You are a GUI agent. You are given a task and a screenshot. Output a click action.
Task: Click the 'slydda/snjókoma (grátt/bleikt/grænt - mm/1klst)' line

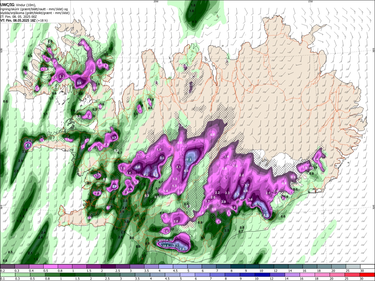pyautogui.click(x=35, y=13)
